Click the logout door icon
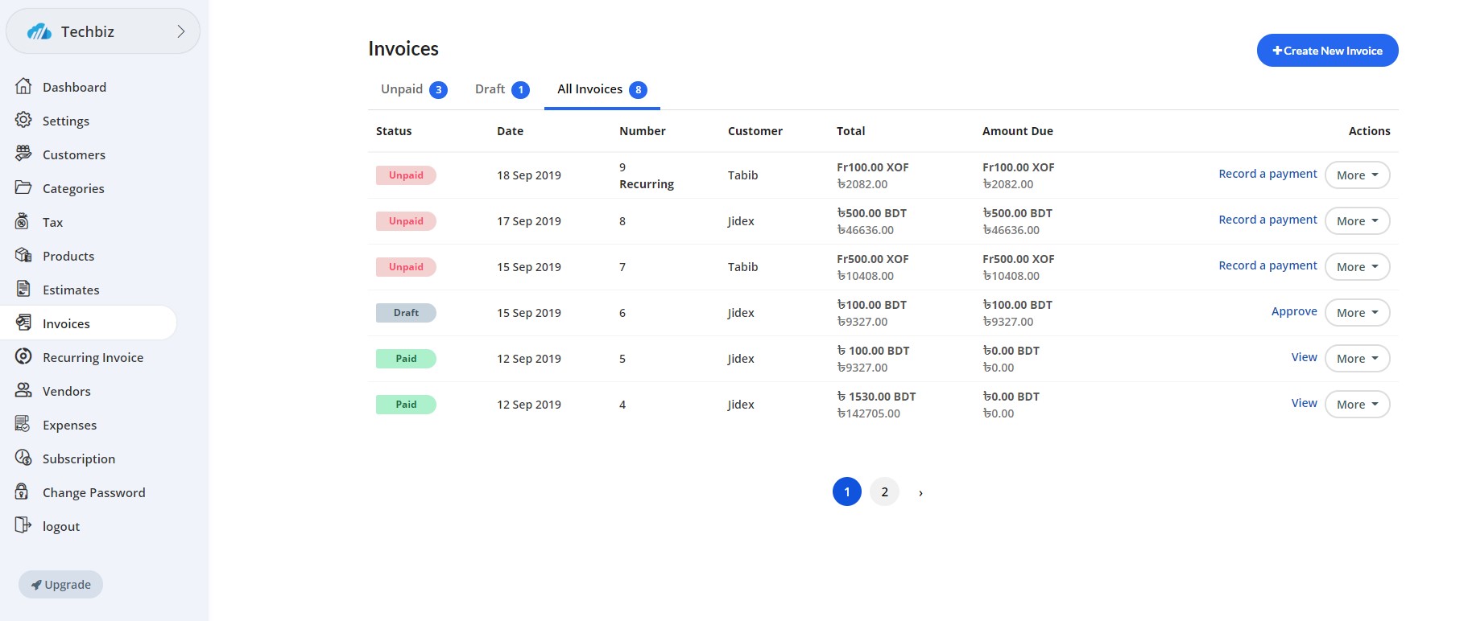The image size is (1468, 621). point(23,525)
